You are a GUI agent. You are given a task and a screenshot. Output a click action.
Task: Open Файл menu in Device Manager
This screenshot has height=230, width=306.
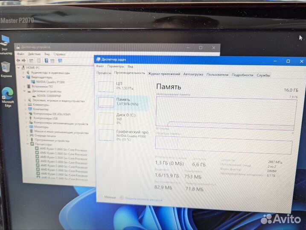click(20, 54)
